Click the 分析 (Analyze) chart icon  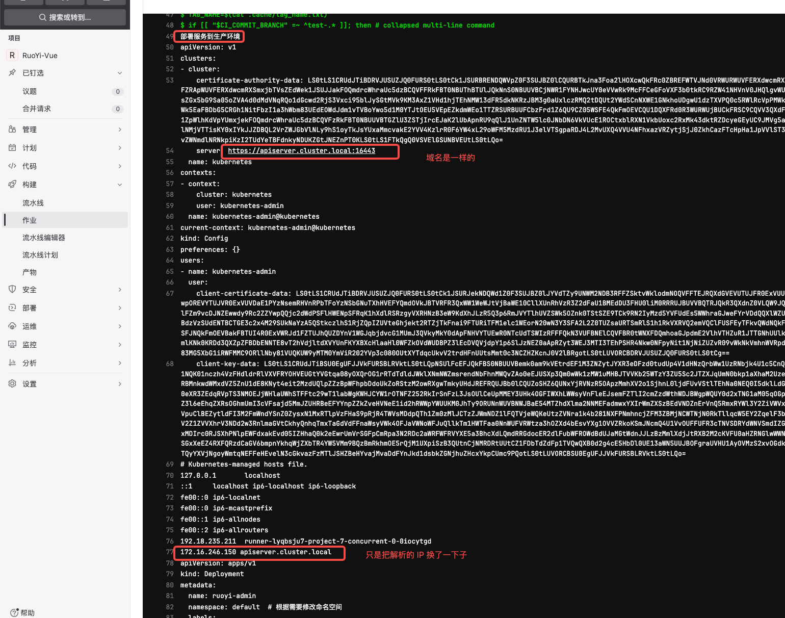click(12, 363)
